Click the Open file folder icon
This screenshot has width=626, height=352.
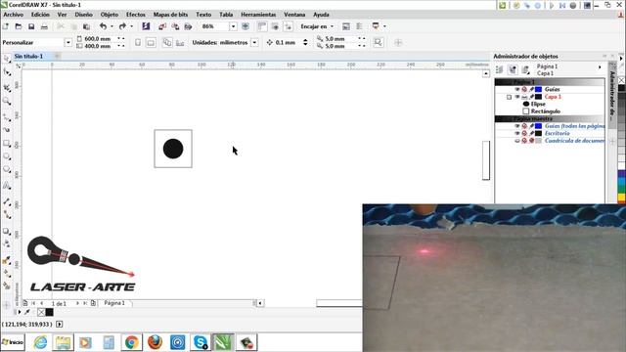(19, 26)
